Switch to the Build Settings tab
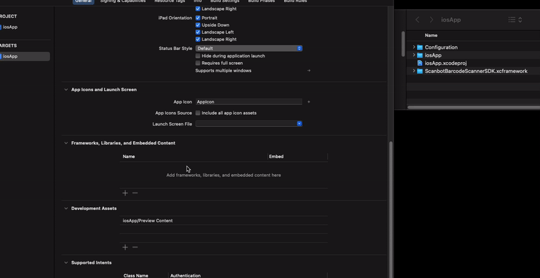 (x=225, y=1)
